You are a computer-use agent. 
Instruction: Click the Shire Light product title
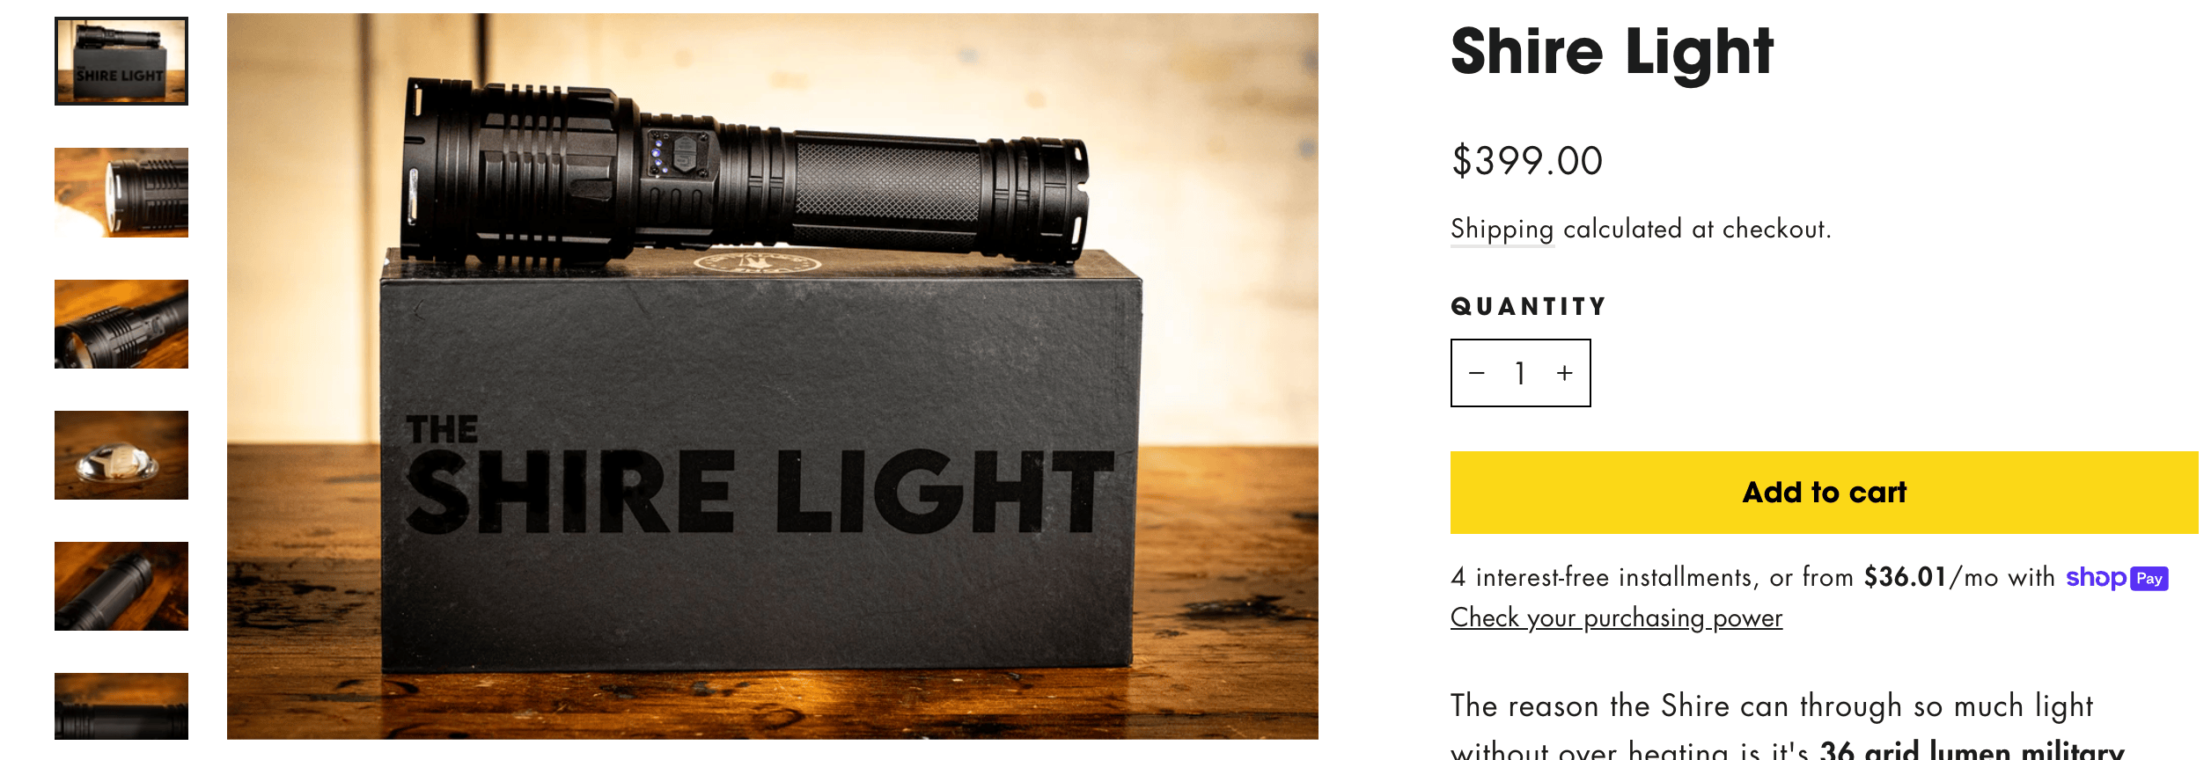(x=1612, y=52)
